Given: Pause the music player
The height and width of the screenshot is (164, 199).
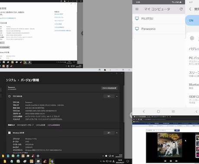Looking at the screenshot, I should pyautogui.click(x=171, y=161).
